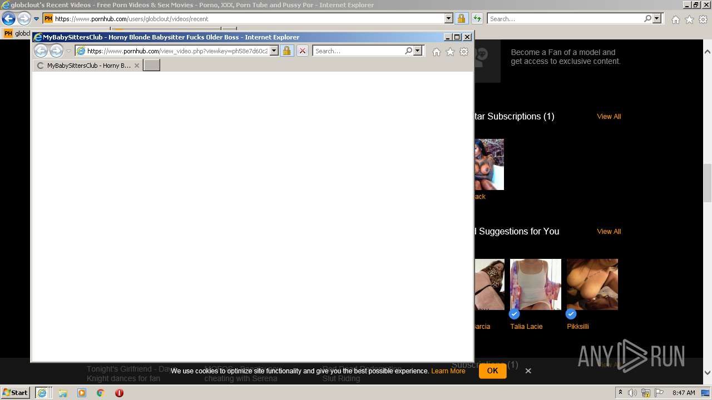Open Tools gear in main window
Screen dimensions: 712x400
click(703, 19)
